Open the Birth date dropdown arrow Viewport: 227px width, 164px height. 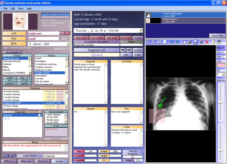coord(69,44)
